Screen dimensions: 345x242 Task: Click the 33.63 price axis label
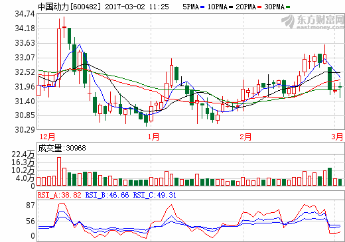(x=25, y=43)
